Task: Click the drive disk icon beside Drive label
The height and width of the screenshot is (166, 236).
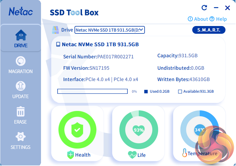Action: point(55,30)
